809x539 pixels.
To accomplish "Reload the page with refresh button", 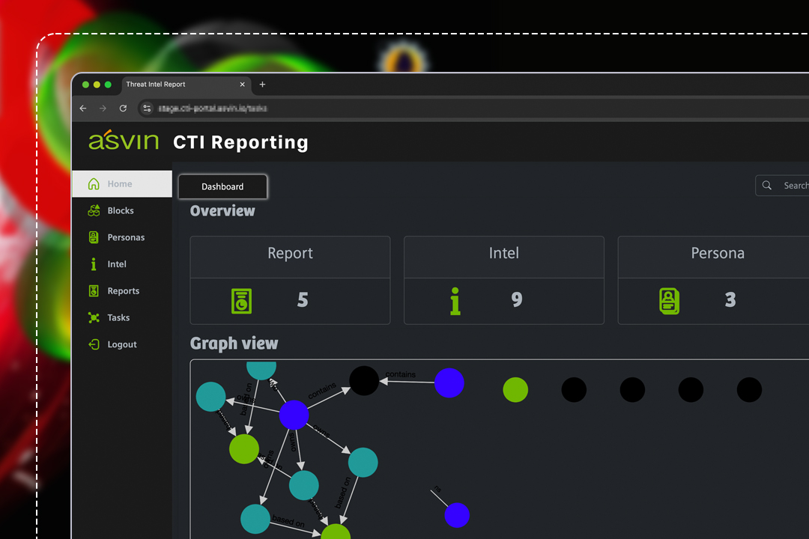I will pos(123,109).
